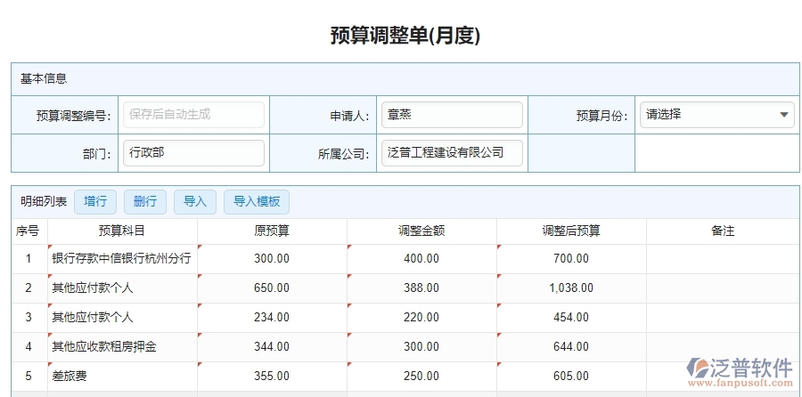Select 其他应收款租房押金 cell in row 4

pos(122,346)
